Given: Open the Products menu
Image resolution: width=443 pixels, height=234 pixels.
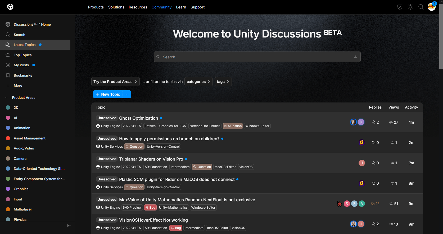Looking at the screenshot, I should (x=96, y=7).
